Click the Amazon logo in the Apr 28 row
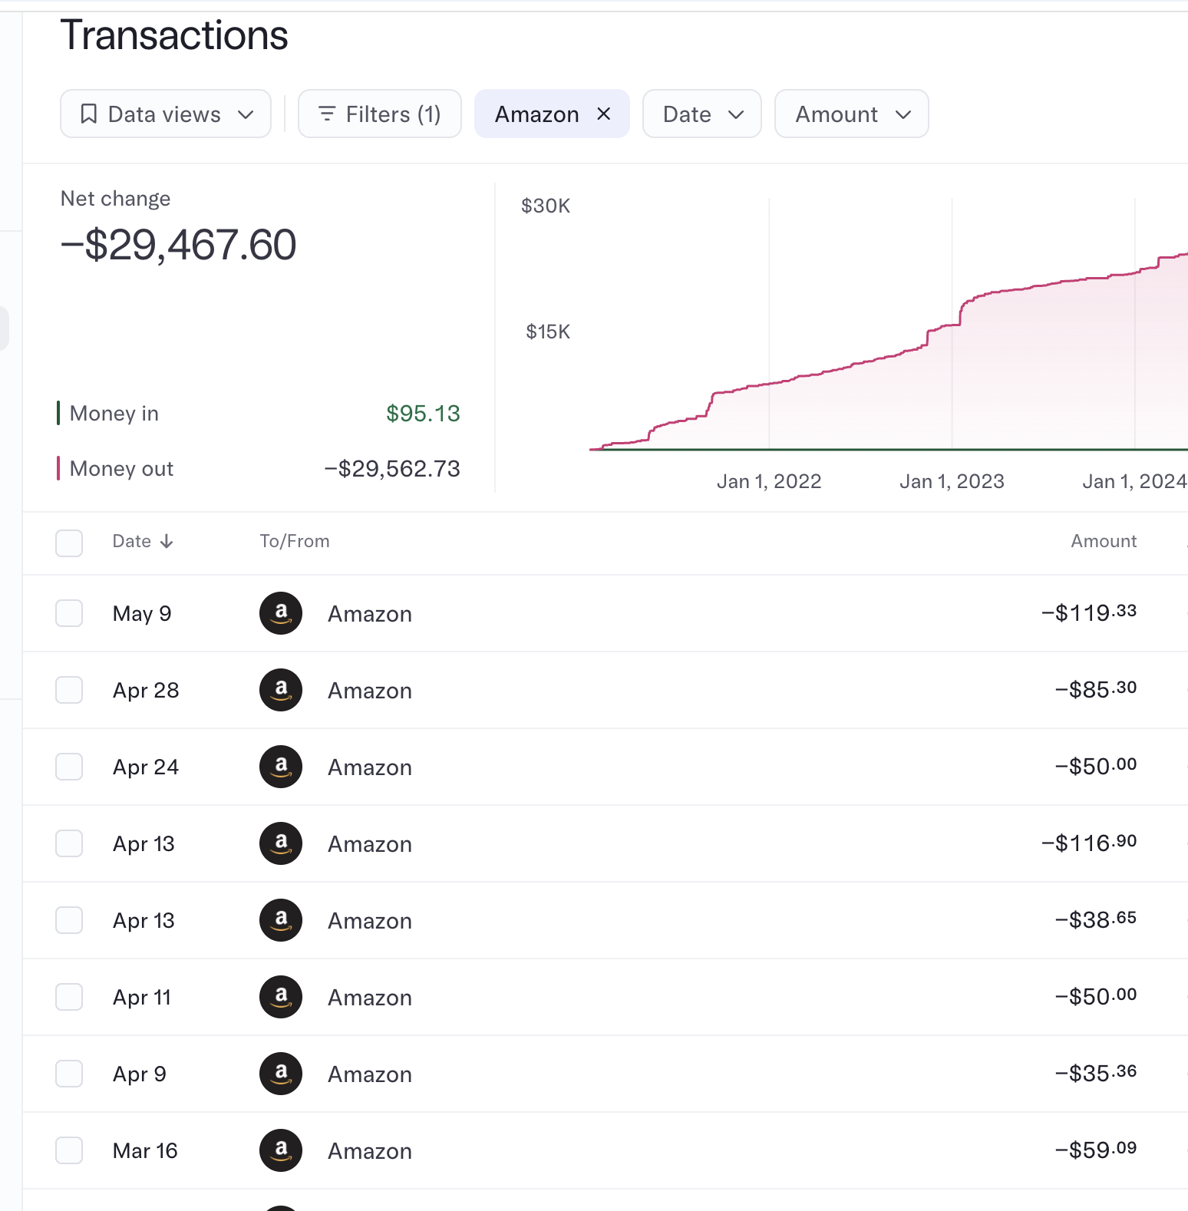The image size is (1188, 1211). tap(281, 690)
